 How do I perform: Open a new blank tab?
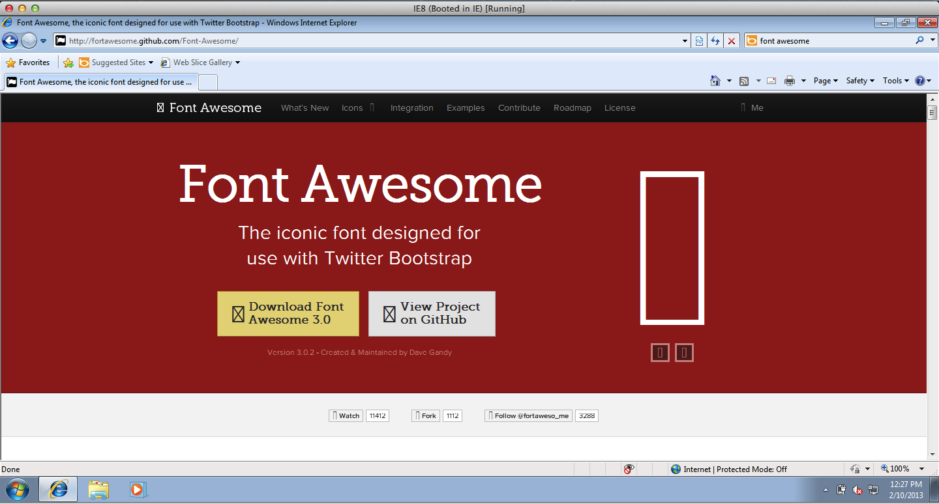pos(208,82)
